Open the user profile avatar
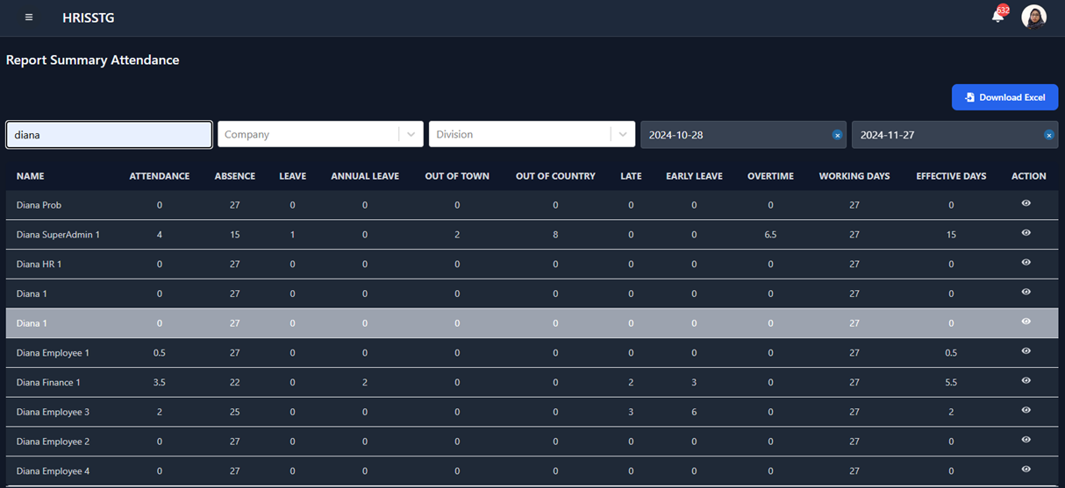The height and width of the screenshot is (488, 1065). coord(1034,18)
